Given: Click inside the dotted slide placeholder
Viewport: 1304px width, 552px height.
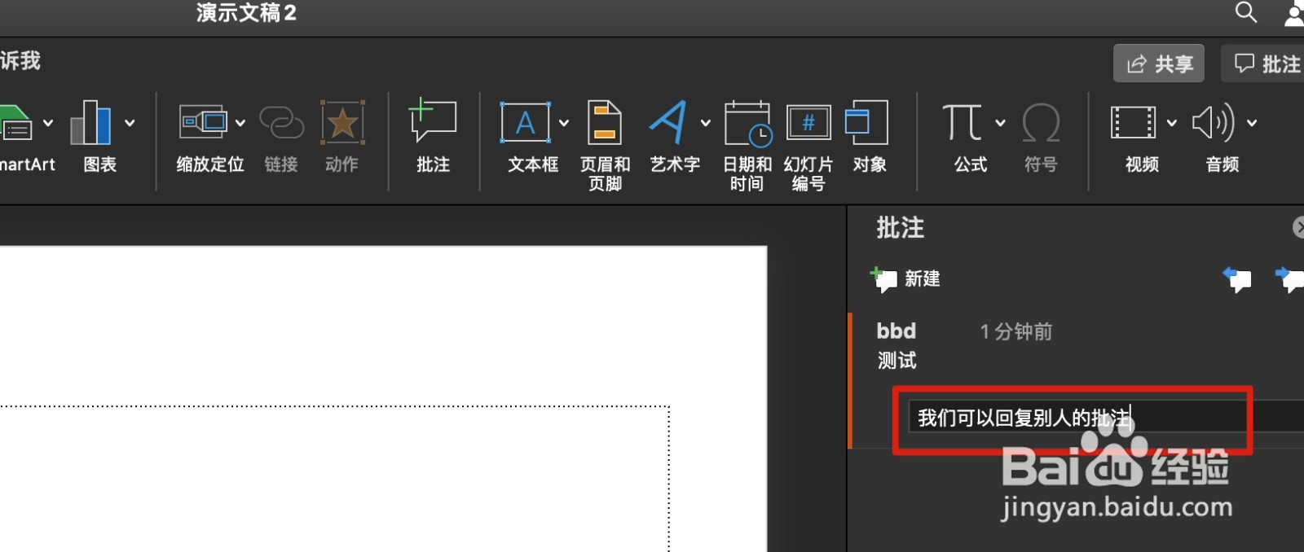Looking at the screenshot, I should tap(334, 479).
